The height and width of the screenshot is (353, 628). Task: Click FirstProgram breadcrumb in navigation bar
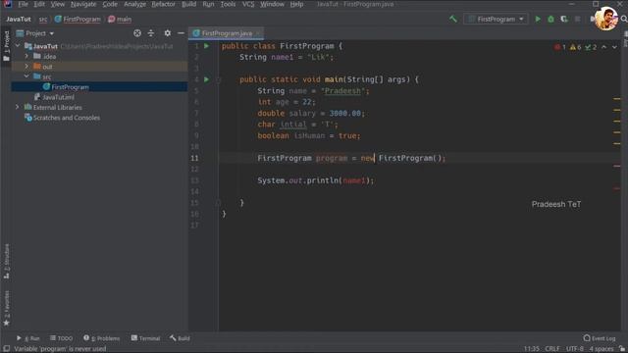pos(78,20)
